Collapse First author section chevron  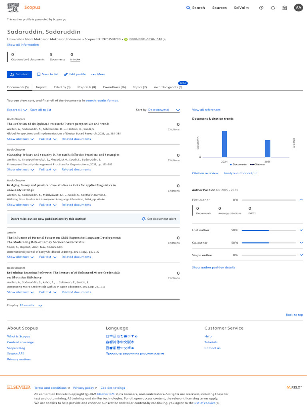301,200
